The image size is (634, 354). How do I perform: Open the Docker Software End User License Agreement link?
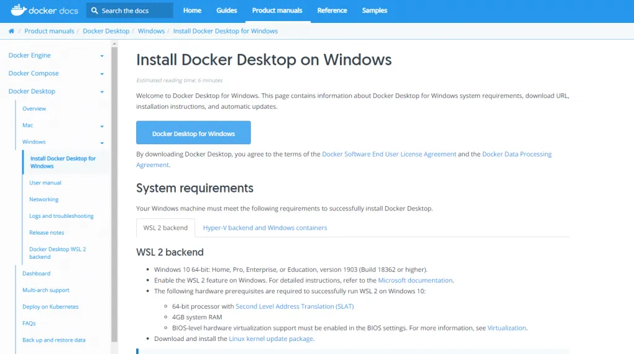[389, 154]
